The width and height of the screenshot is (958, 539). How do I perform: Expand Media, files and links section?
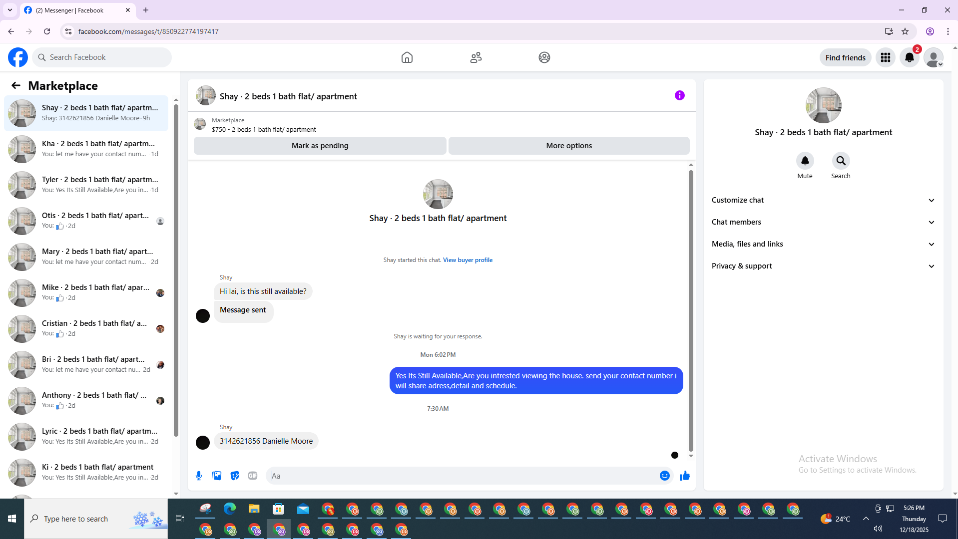click(x=823, y=244)
